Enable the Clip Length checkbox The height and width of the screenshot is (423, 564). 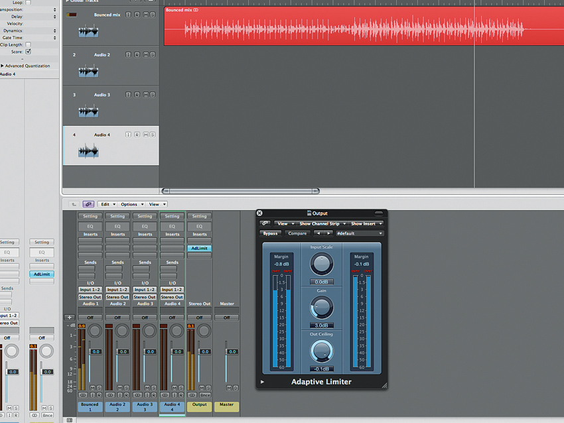28,44
